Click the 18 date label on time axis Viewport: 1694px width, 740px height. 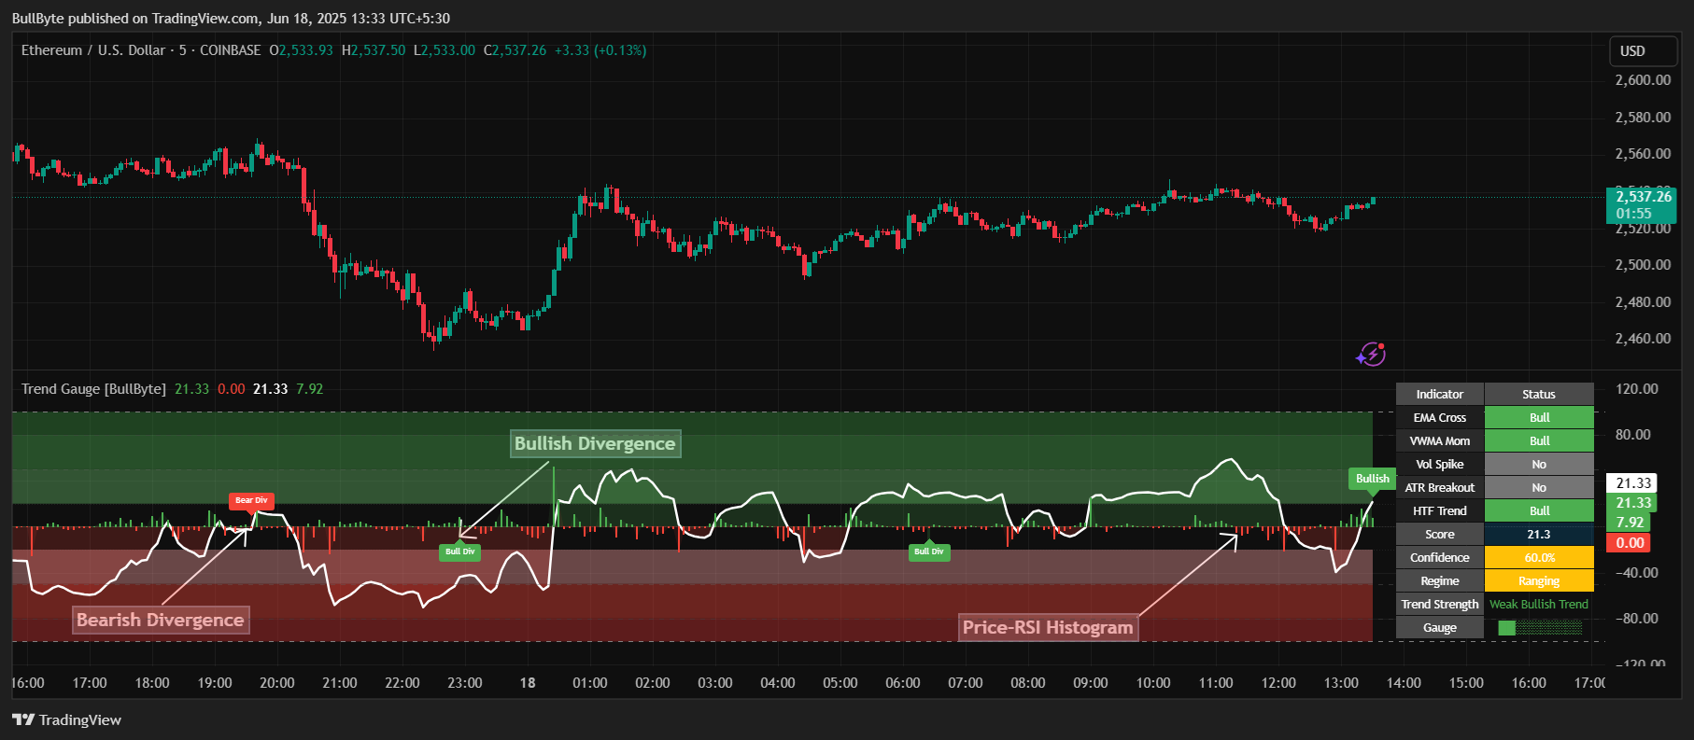[x=528, y=683]
